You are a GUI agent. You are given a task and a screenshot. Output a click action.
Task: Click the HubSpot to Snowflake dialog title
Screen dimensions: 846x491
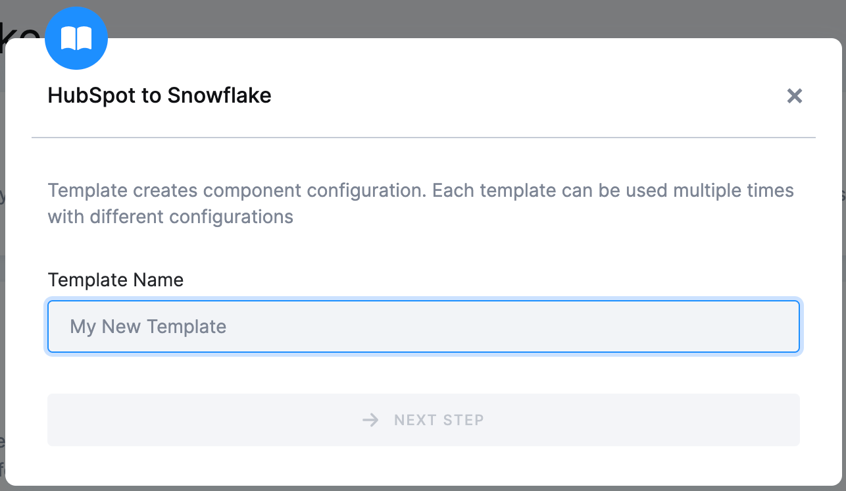[159, 95]
